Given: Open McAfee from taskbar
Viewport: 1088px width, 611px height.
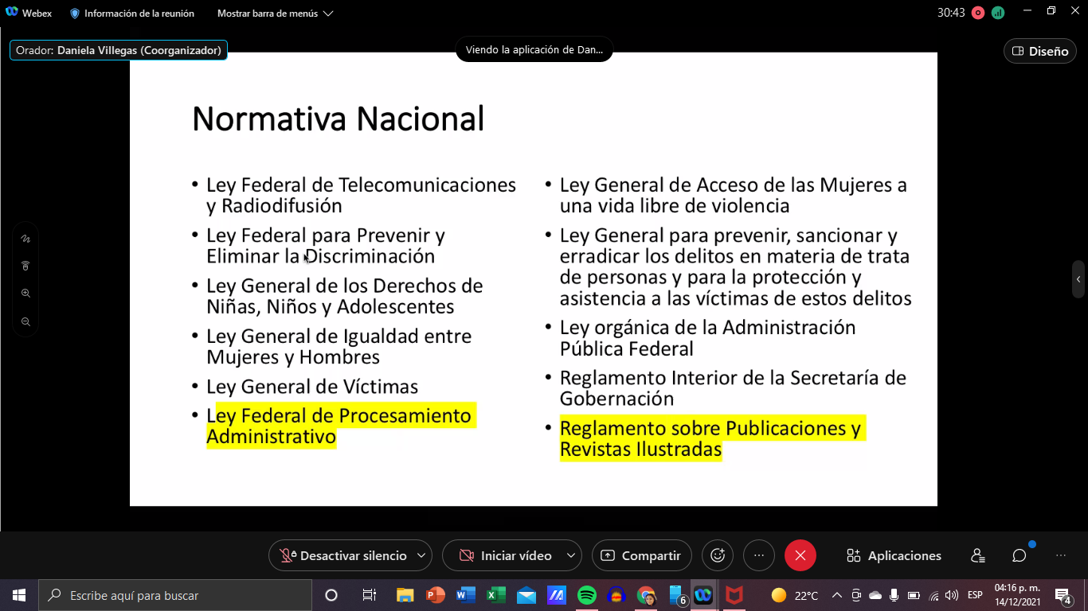Looking at the screenshot, I should tap(734, 595).
